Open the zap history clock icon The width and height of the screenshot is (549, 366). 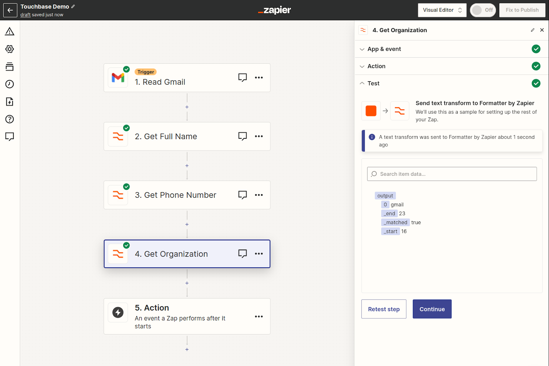click(10, 84)
